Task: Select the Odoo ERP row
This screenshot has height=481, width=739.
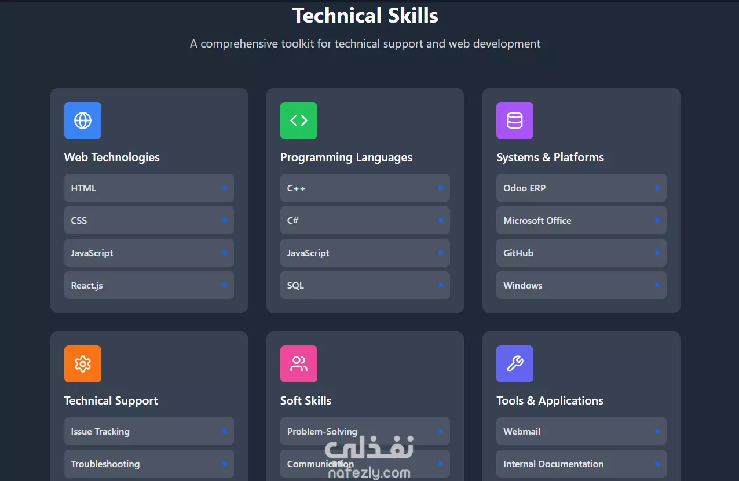Action: pyautogui.click(x=581, y=188)
